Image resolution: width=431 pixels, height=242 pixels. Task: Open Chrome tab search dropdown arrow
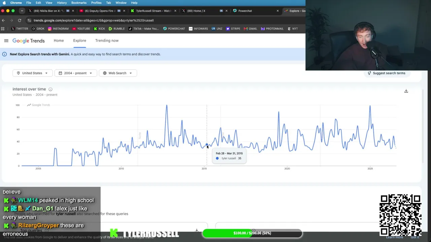(22, 11)
